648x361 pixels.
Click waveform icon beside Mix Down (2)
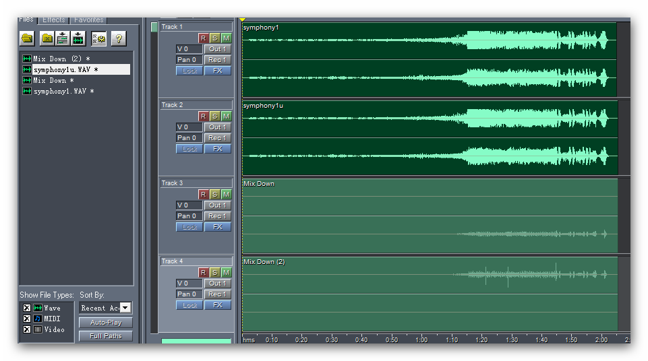pyautogui.click(x=27, y=59)
